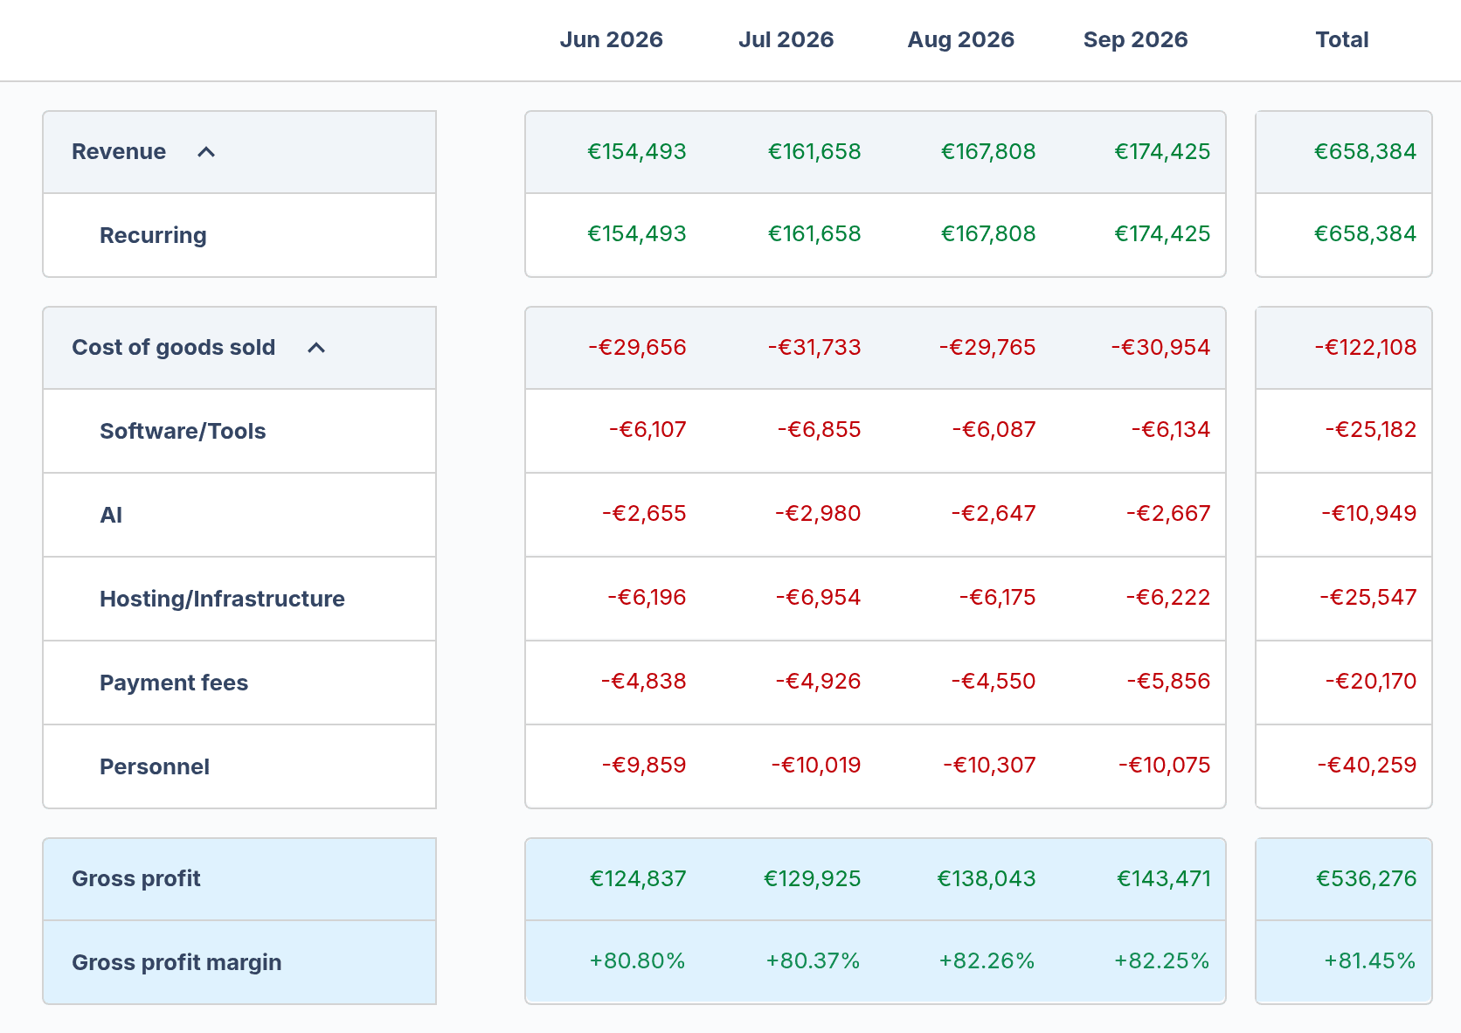Screen dimensions: 1461x1033
Task: Select Personnel value -€9,859
Action: point(644,765)
